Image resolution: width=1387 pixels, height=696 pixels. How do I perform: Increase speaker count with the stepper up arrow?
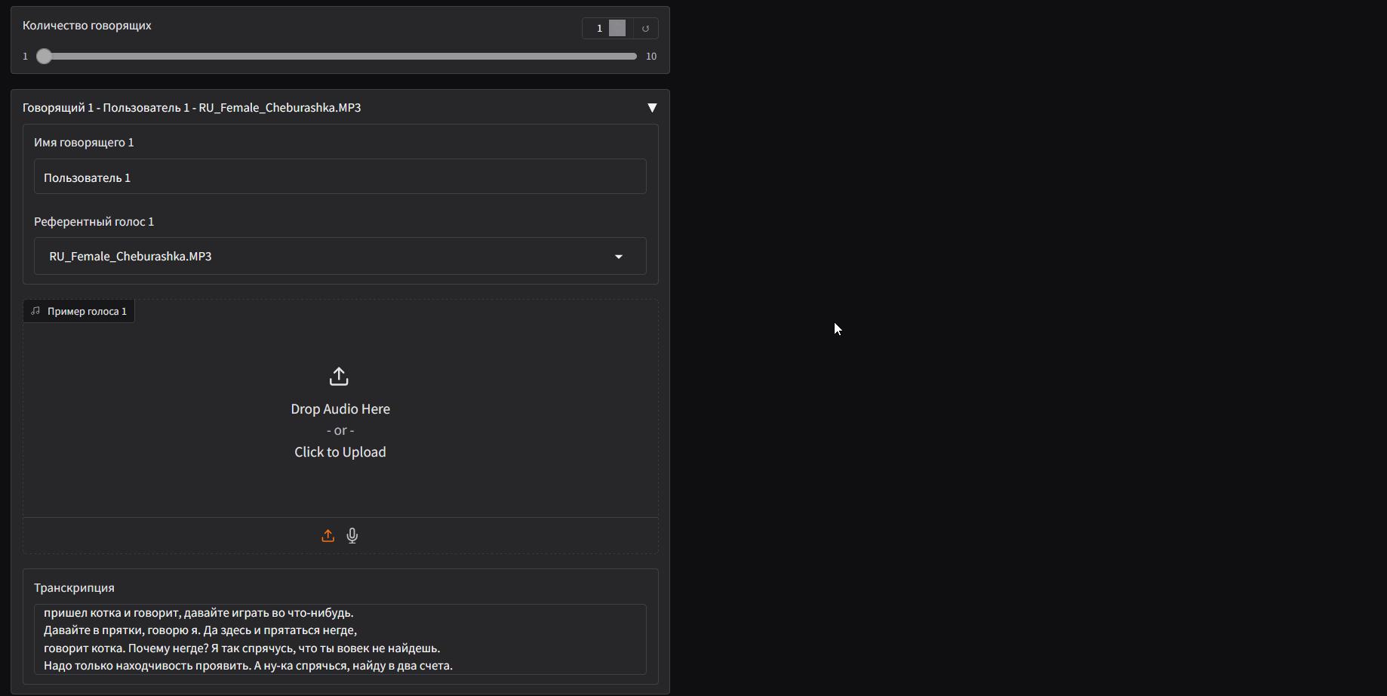[x=617, y=24]
